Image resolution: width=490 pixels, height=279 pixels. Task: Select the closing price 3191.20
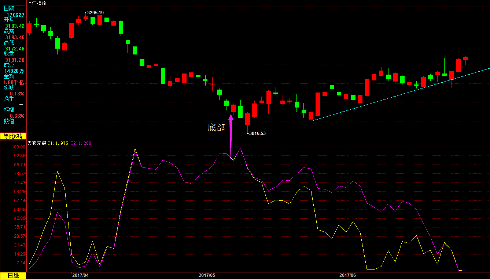(15, 60)
